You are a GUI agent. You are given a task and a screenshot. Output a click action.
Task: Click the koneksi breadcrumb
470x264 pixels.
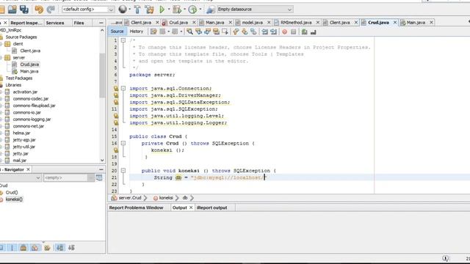[x=166, y=198]
